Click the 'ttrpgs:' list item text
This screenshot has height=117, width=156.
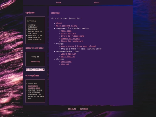click(x=60, y=44)
